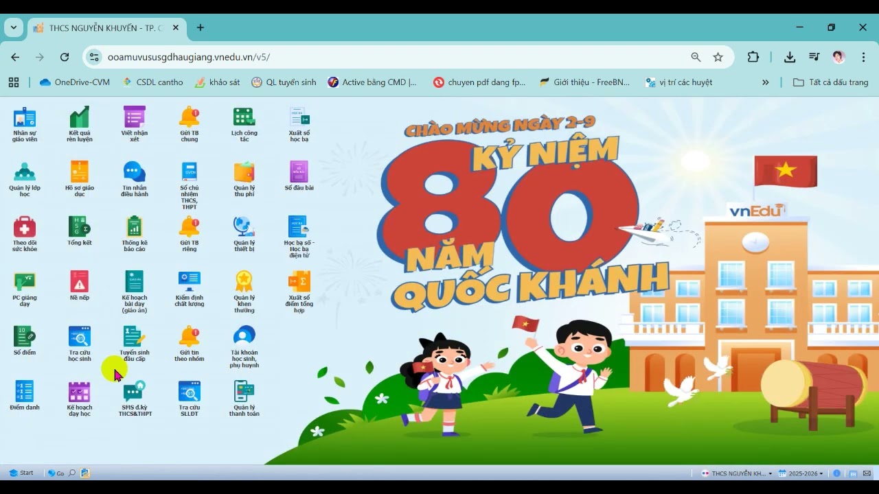
Task: Open QL tuyển sinh bookmark
Action: (x=284, y=82)
